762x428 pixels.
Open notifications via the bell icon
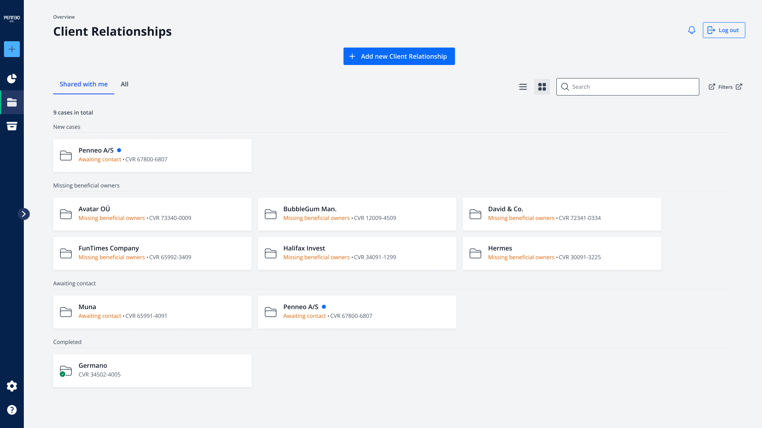[x=691, y=30]
